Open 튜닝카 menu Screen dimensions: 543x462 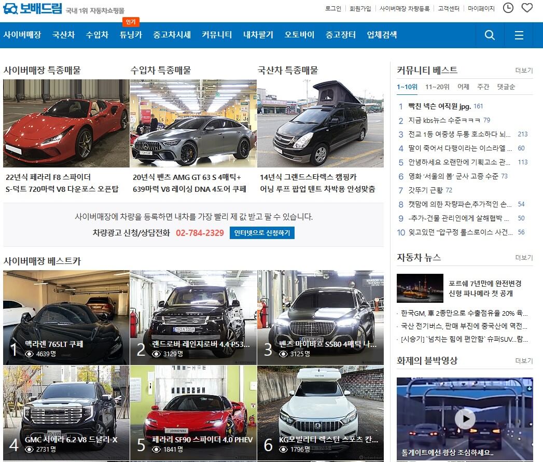(131, 35)
